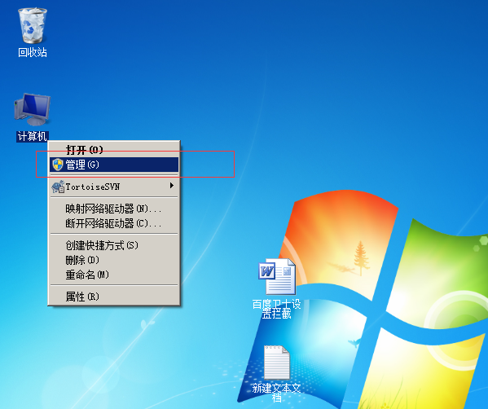This screenshot has width=488, height=409.
Task: Click the 新建文本文档 file name label
Action: tap(277, 393)
